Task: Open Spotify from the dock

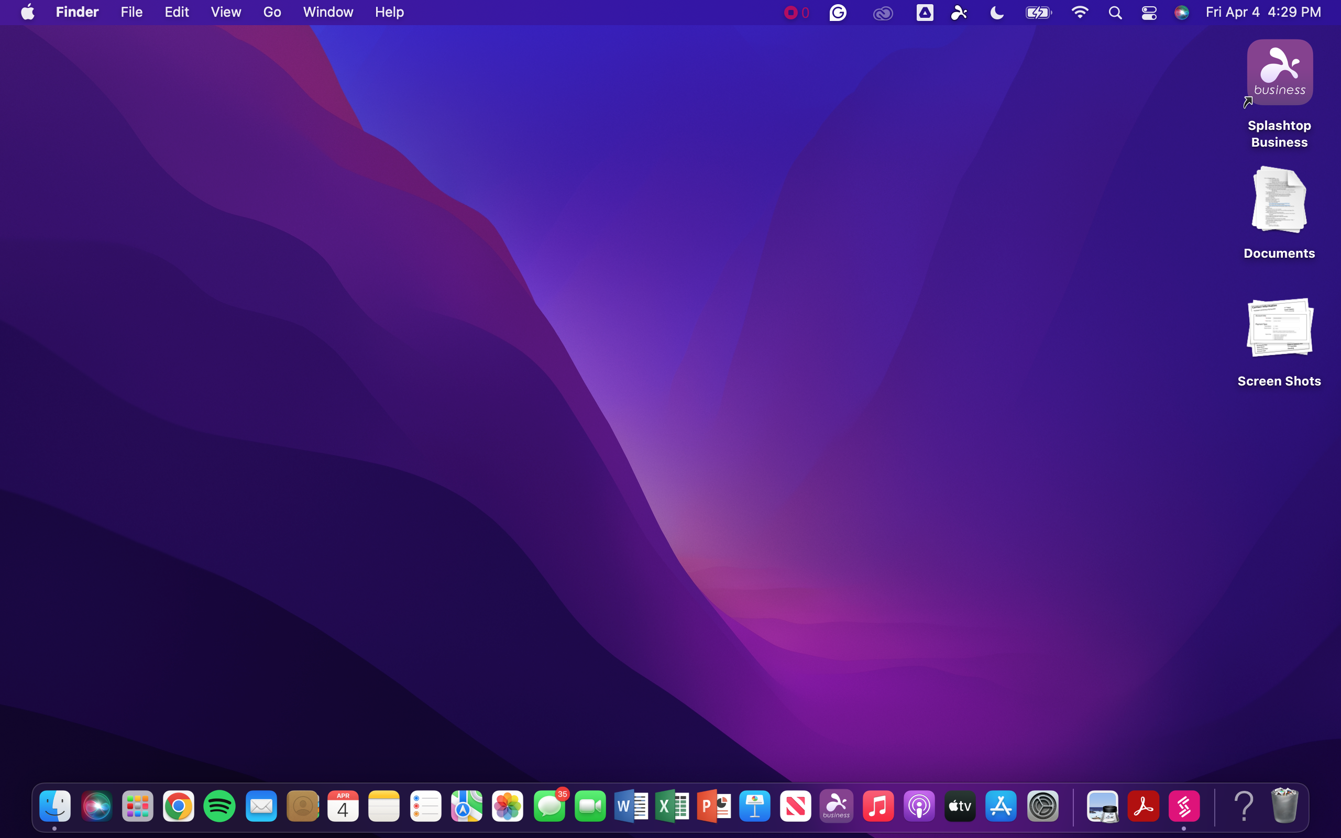Action: pyautogui.click(x=219, y=807)
